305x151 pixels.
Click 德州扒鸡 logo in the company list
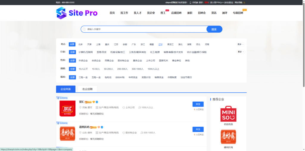[67, 134]
